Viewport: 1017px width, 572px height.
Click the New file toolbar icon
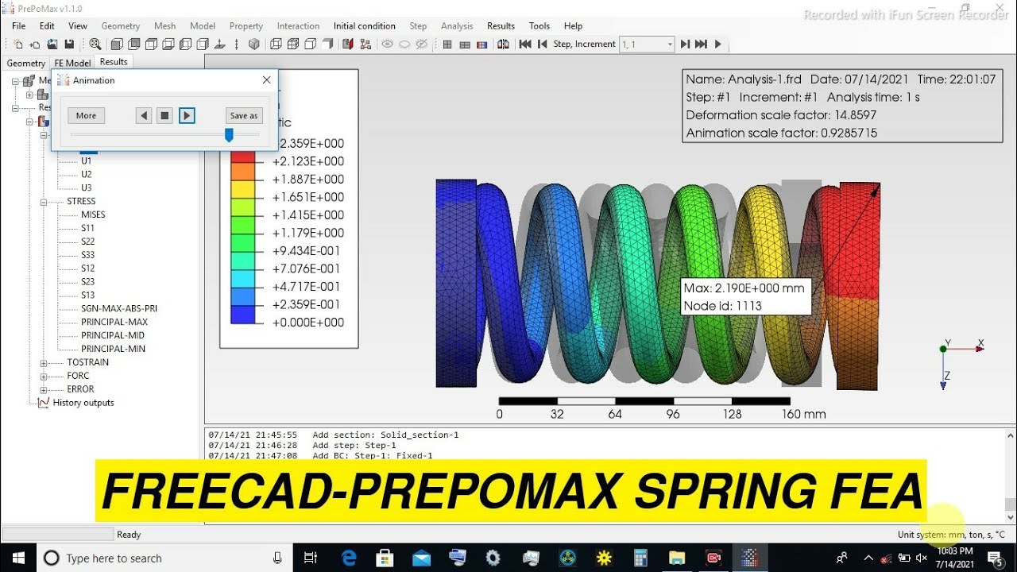[17, 44]
